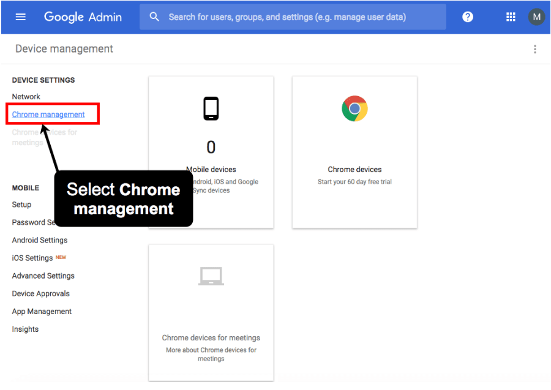Click Start your 60 day free trial

tap(354, 182)
